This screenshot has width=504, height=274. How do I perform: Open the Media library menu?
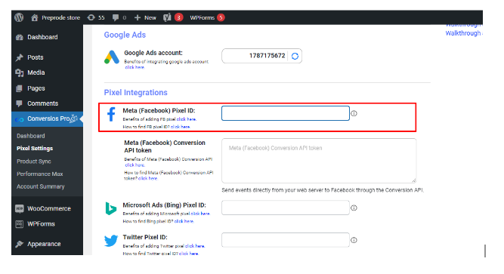click(36, 72)
